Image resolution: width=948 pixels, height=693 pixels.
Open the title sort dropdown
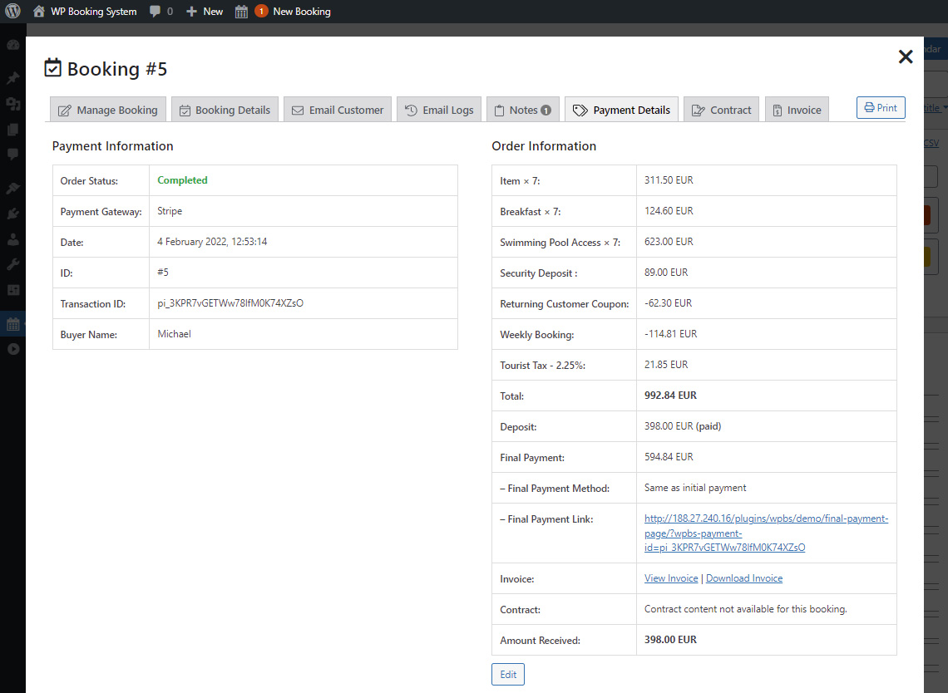935,107
